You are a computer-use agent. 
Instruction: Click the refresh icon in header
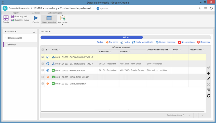point(211,8)
